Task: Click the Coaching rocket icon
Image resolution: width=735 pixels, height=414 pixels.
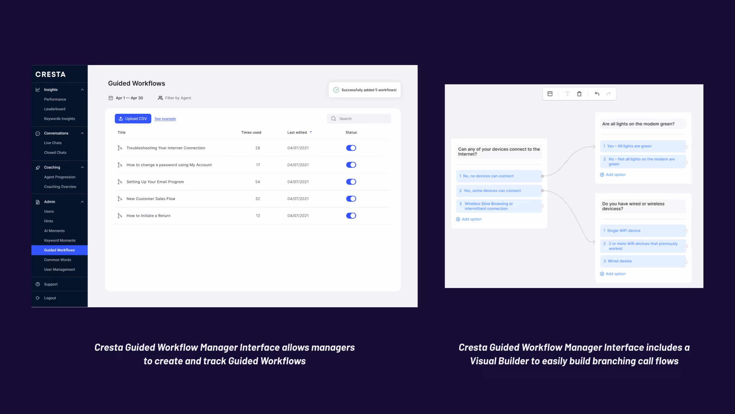Action: pos(38,168)
